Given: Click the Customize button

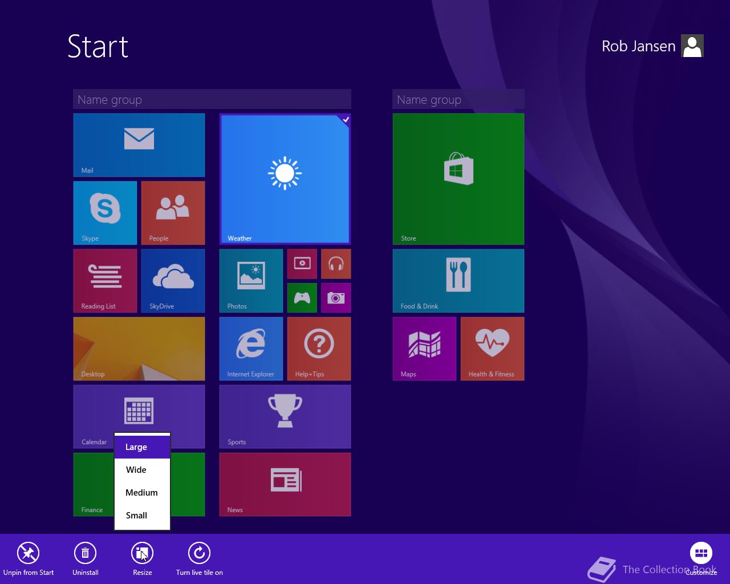Looking at the screenshot, I should [x=701, y=559].
